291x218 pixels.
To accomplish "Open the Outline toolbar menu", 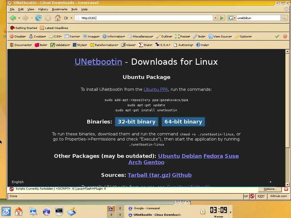I will [x=164, y=36].
